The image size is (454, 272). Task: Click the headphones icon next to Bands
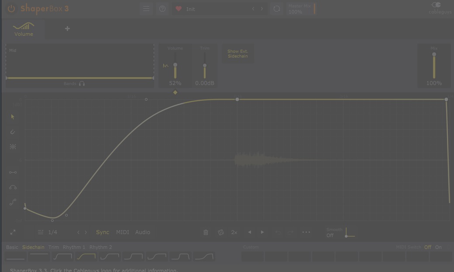[81, 83]
